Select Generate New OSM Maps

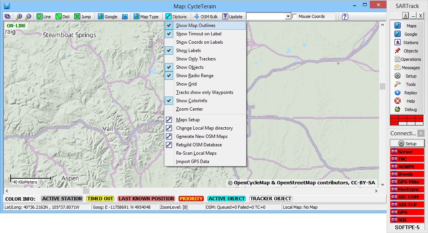tap(205, 136)
